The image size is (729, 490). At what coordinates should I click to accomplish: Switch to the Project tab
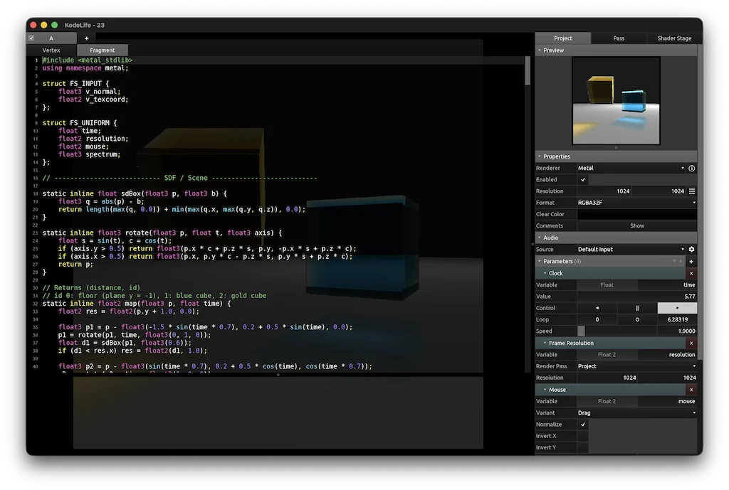pos(562,38)
